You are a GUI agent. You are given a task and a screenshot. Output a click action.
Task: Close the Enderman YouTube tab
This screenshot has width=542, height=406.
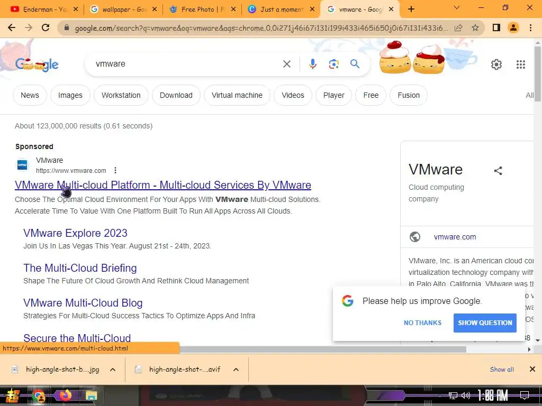point(76,10)
